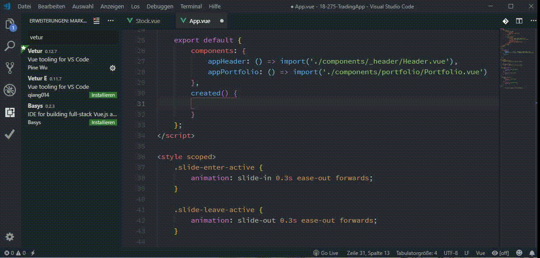Viewport: 540px width, 258px height.
Task: Click the unsaved dot on App.vue tab
Action: [221, 21]
